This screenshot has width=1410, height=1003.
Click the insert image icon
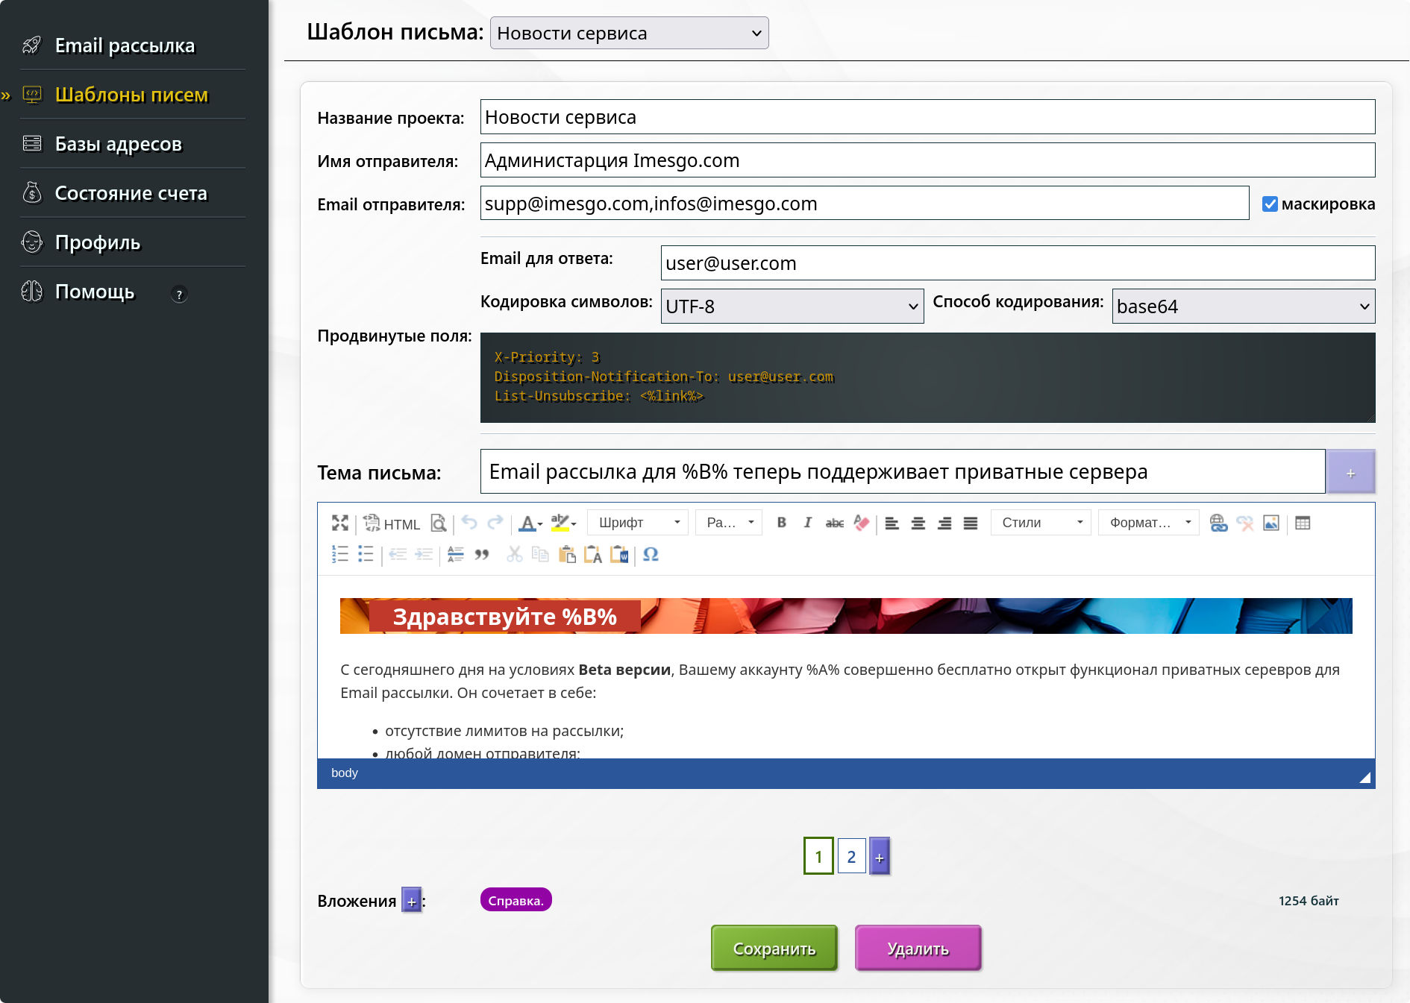[1271, 523]
